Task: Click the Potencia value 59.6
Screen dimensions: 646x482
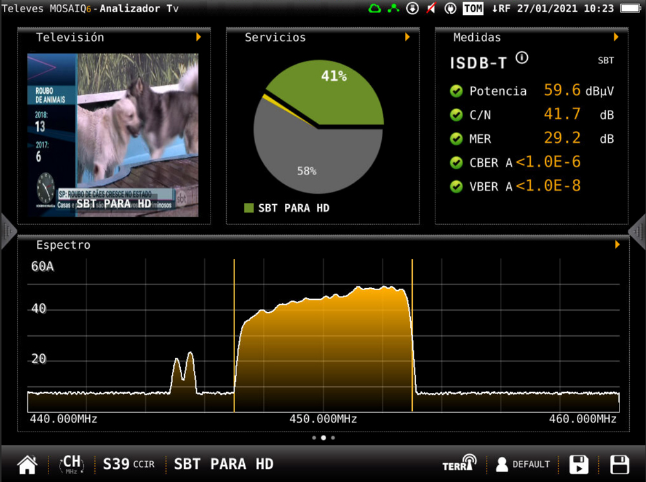Action: click(562, 90)
